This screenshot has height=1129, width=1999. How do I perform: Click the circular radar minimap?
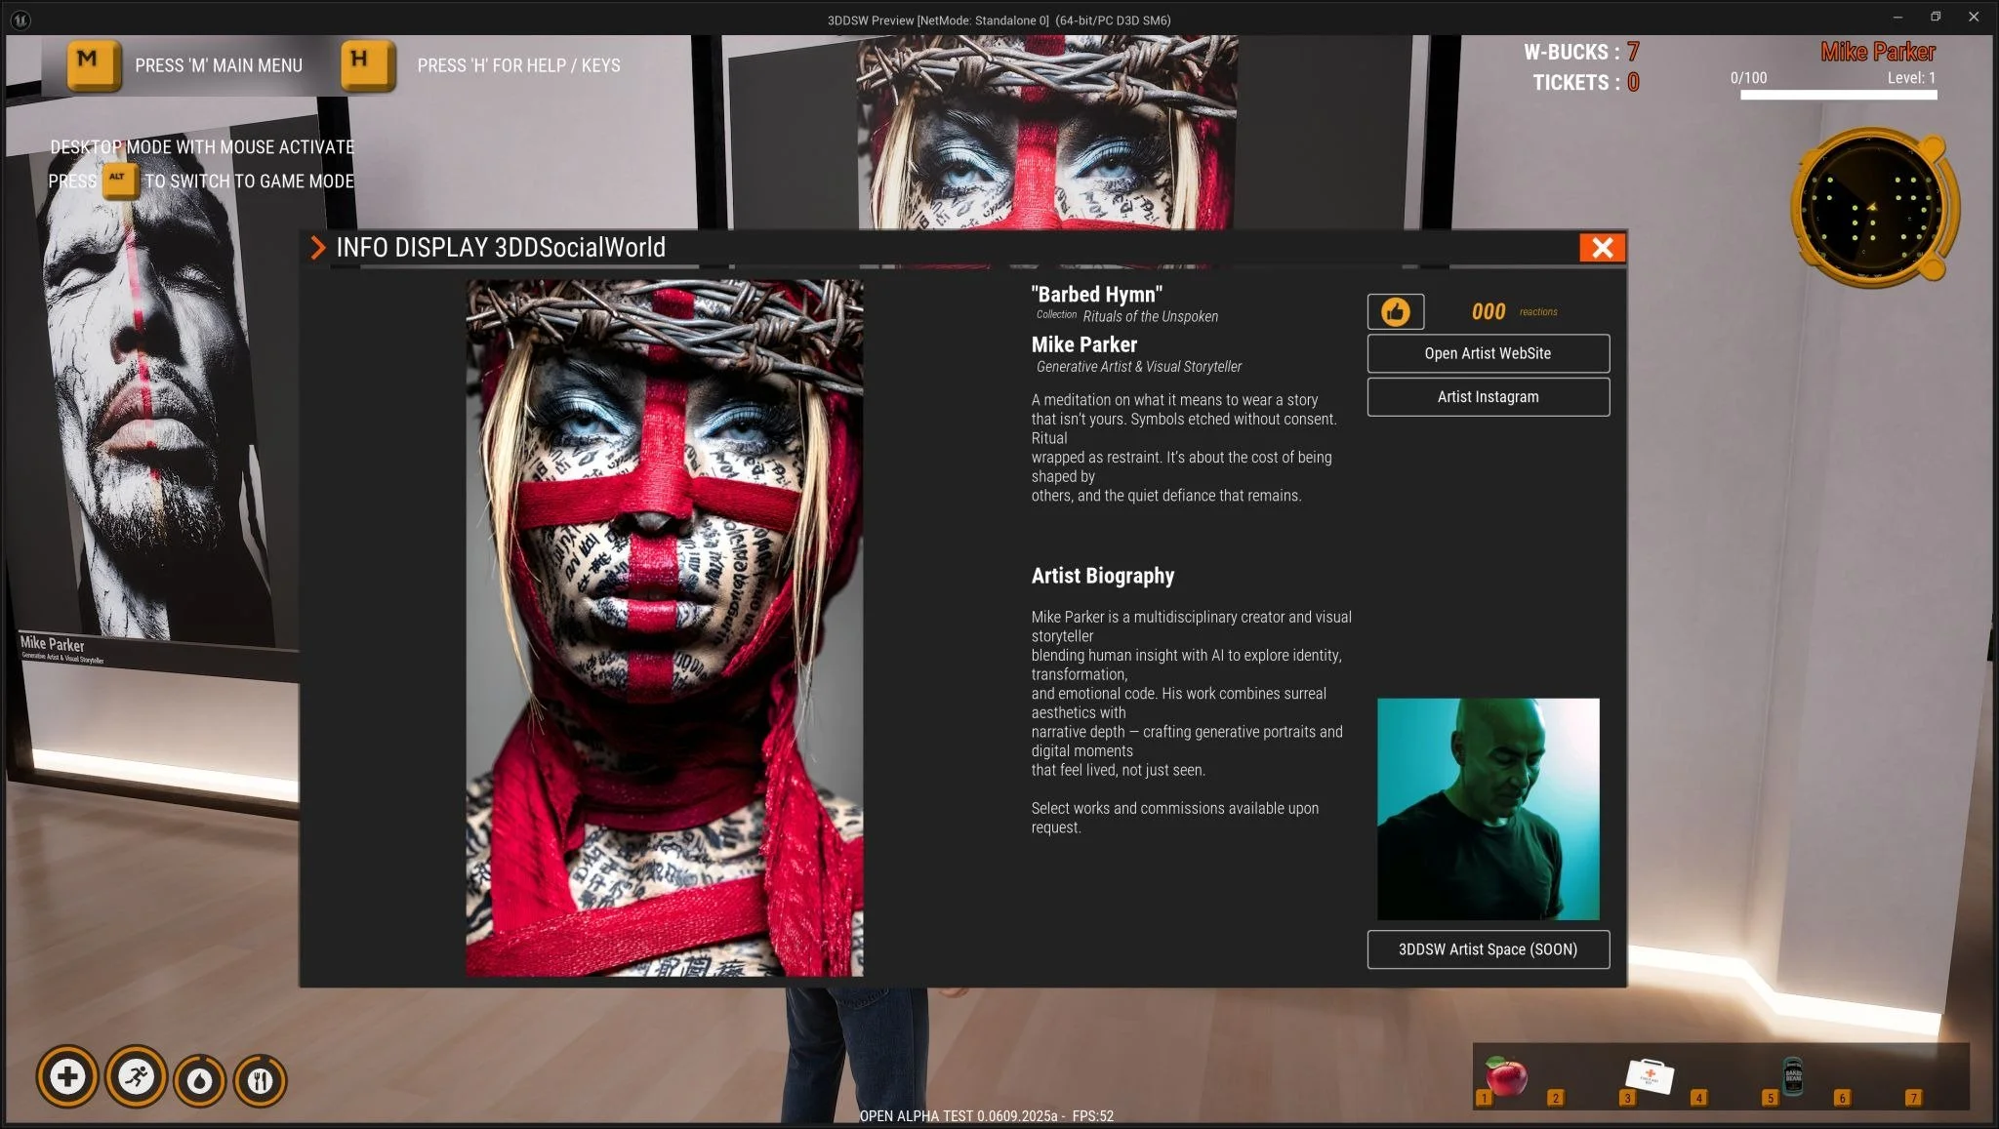pos(1872,208)
